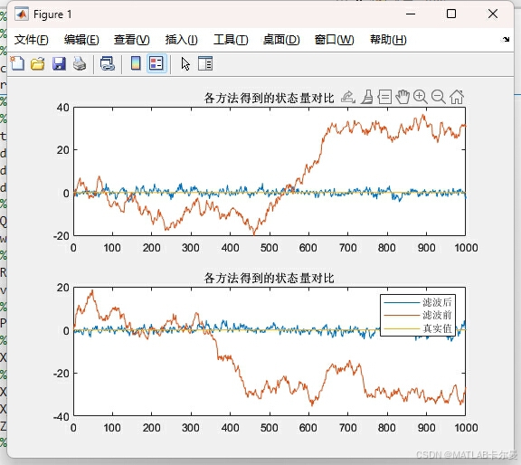
Task: Click the Save Figure floppy disk icon
Action: coord(59,63)
